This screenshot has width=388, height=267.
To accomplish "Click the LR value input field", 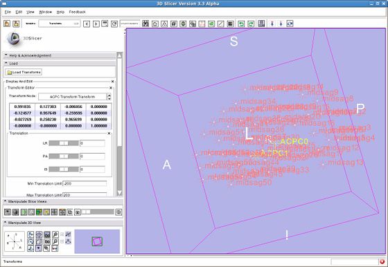I will click(92, 143).
